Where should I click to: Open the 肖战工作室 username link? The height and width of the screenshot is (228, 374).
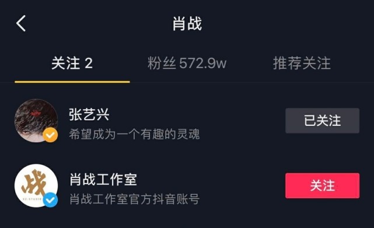[103, 180]
